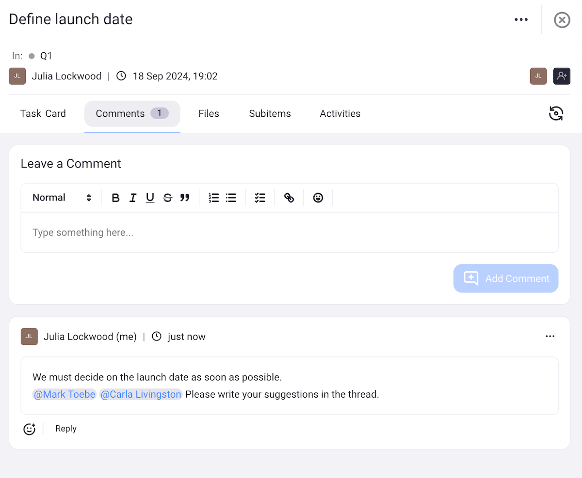Click the add assignee icon
This screenshot has width=582, height=478.
point(562,76)
